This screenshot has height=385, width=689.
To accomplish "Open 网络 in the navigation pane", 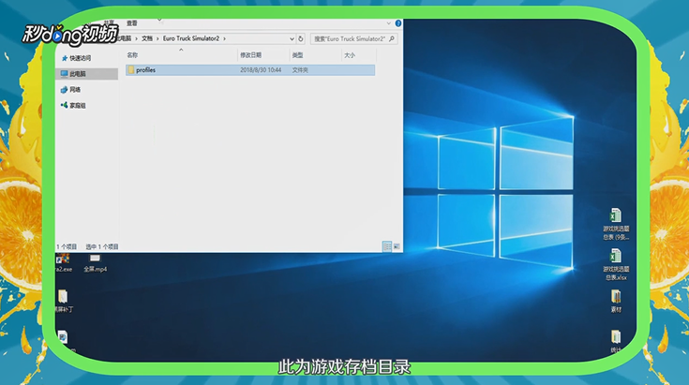I will (70, 90).
